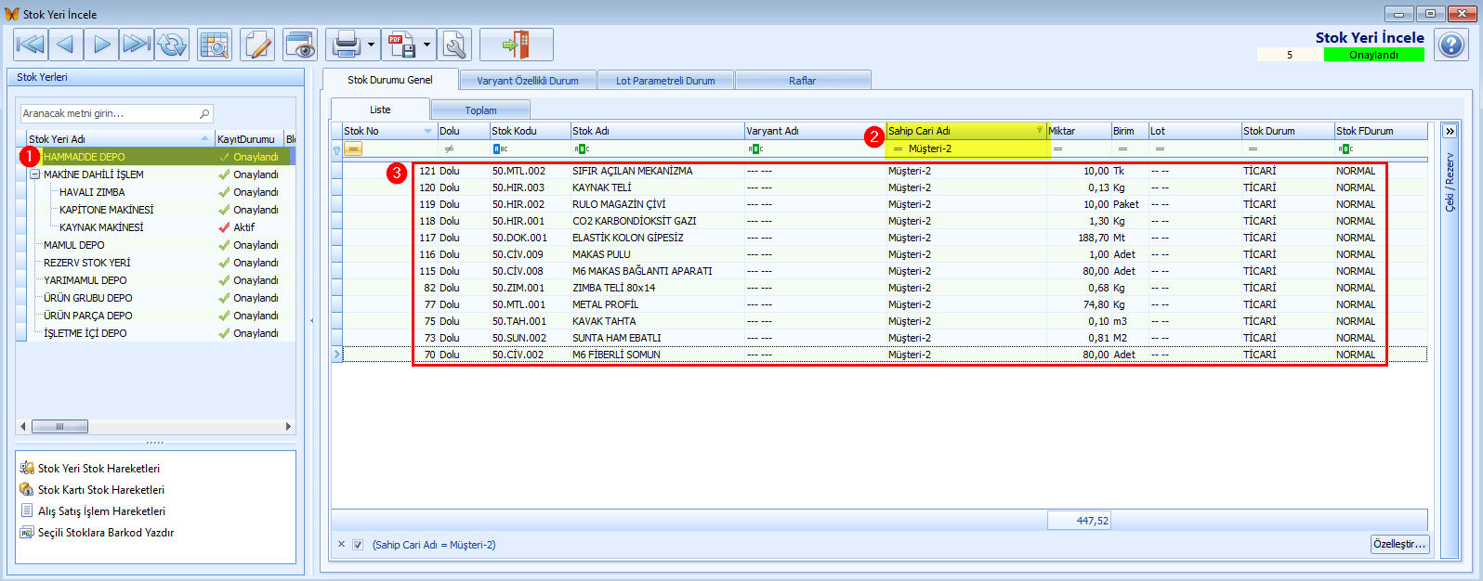Open the PDF save dropdown arrow
This screenshot has width=1483, height=581.
[427, 45]
